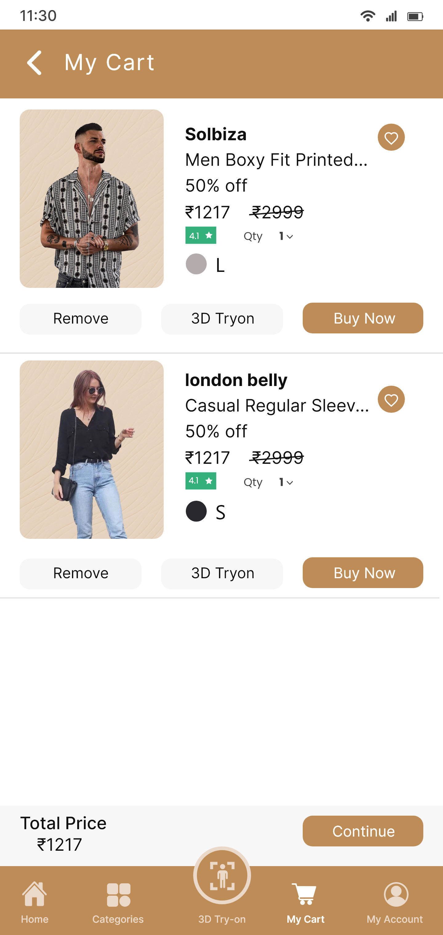Open quantity dropdown for Solbiza item
The image size is (443, 935).
pos(286,236)
